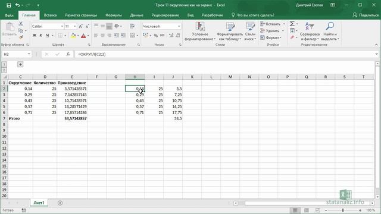Screen dimensions: 381x214
Task: Open Форматировать как таблицу dropdown
Action: click(230, 32)
